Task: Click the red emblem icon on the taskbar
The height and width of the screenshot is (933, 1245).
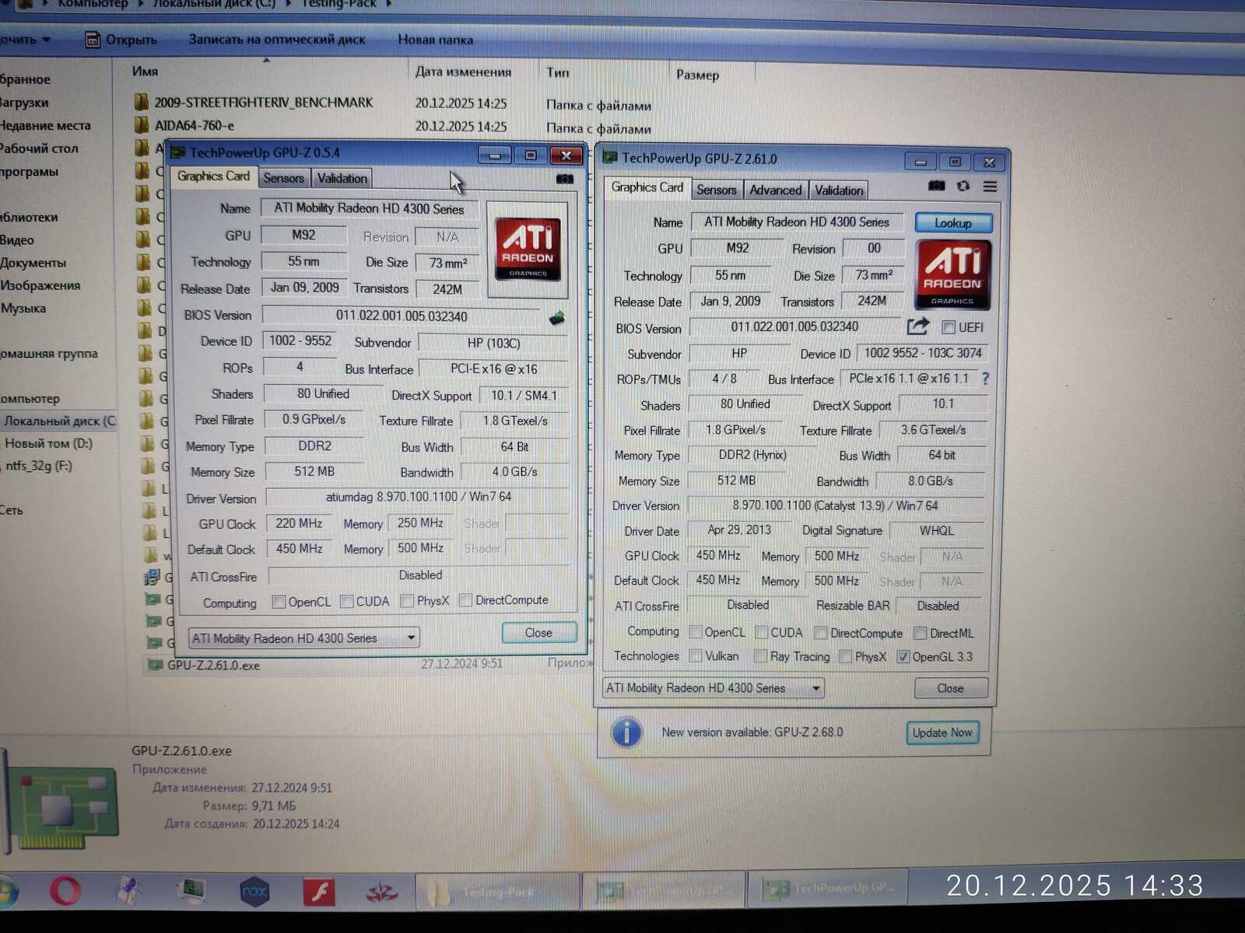Action: click(x=382, y=893)
